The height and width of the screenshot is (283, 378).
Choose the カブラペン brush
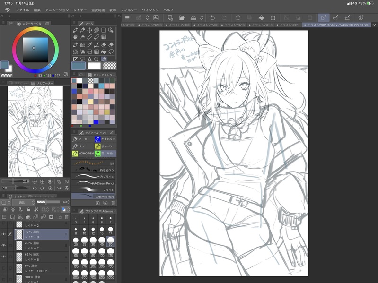tap(93, 177)
